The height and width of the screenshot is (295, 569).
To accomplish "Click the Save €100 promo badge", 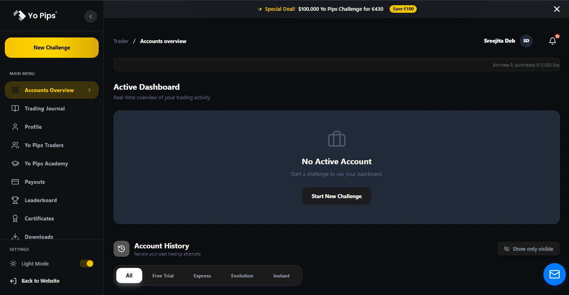I will [403, 9].
